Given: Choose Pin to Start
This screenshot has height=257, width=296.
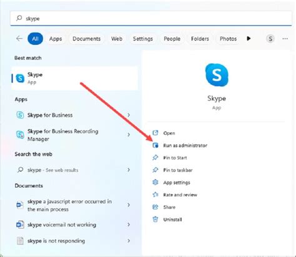Looking at the screenshot, I should 175,158.
